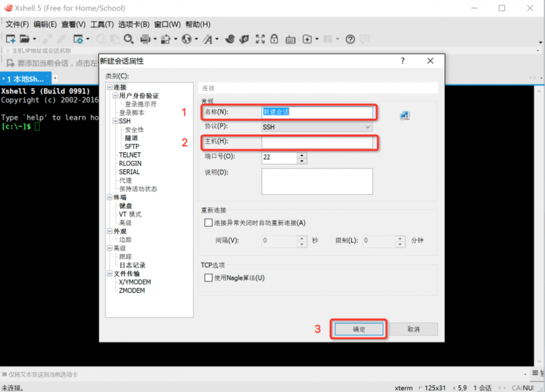545x392 pixels.
Task: Click the Font 'A' toolbar icon
Action: click(207, 39)
